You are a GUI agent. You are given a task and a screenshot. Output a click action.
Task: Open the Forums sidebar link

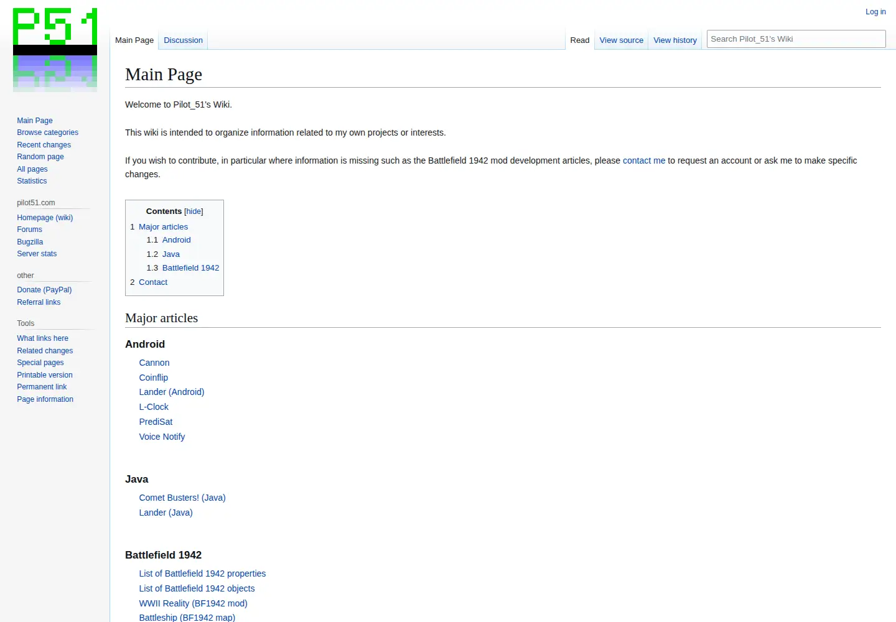[x=29, y=230]
